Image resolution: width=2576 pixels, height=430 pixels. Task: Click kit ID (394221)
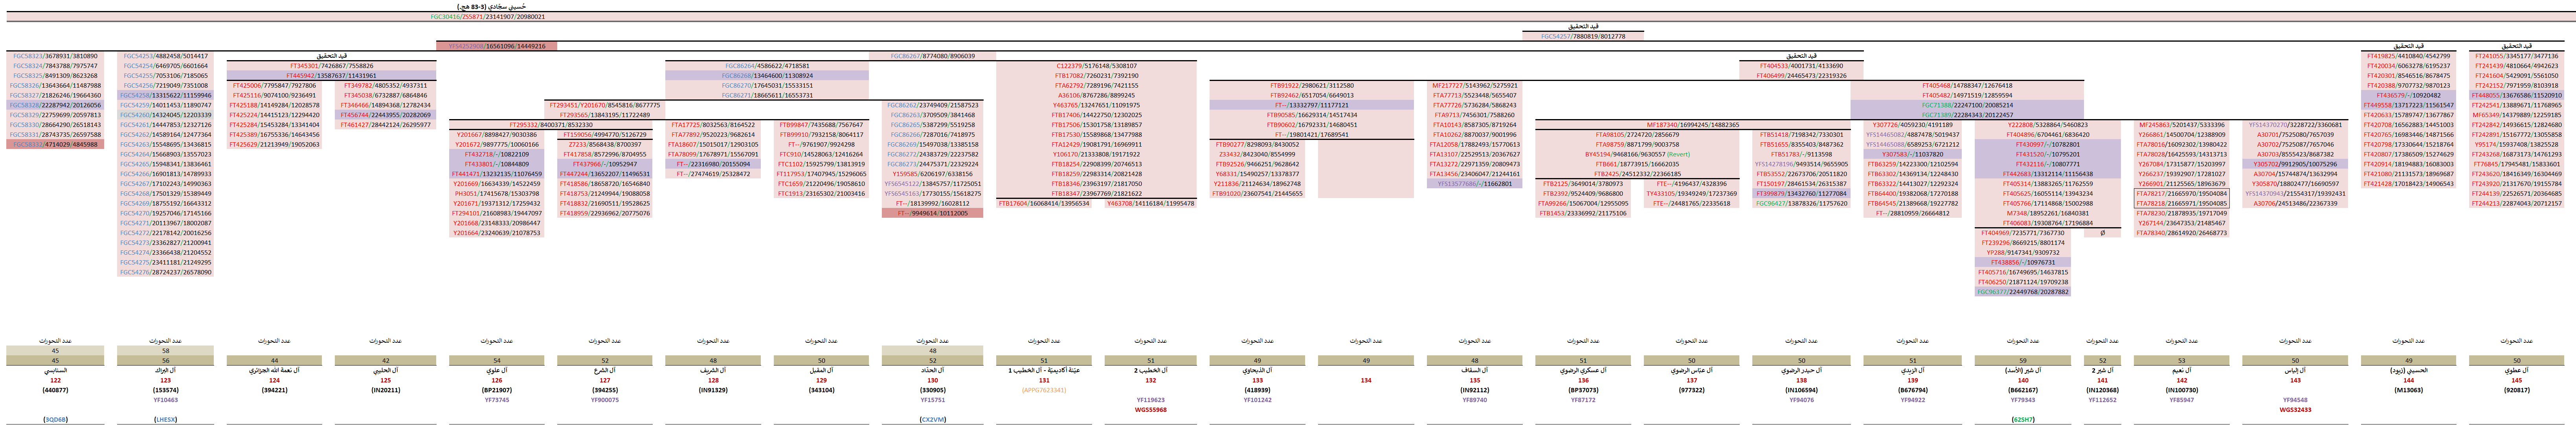coord(274,390)
